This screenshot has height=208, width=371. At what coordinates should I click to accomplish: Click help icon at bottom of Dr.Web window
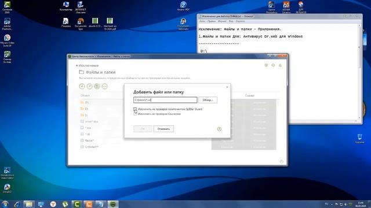tap(282, 162)
